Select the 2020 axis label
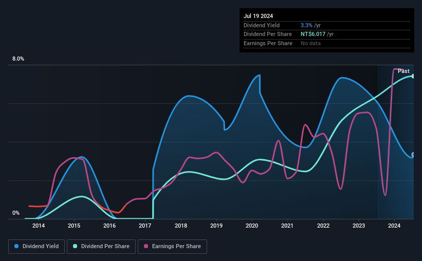 coord(252,226)
